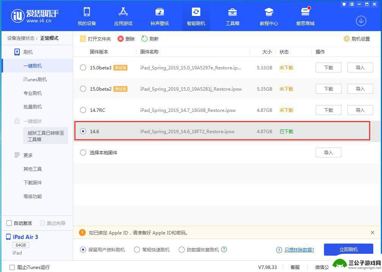382x272 pixels.
Task: Click the 爱思助手 i4 logo
Action: (x=35, y=16)
